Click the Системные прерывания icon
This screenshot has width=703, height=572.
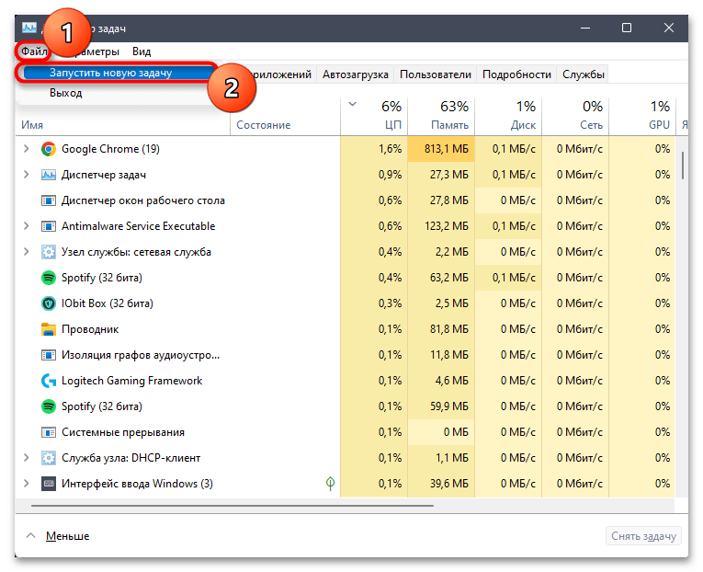(x=49, y=432)
